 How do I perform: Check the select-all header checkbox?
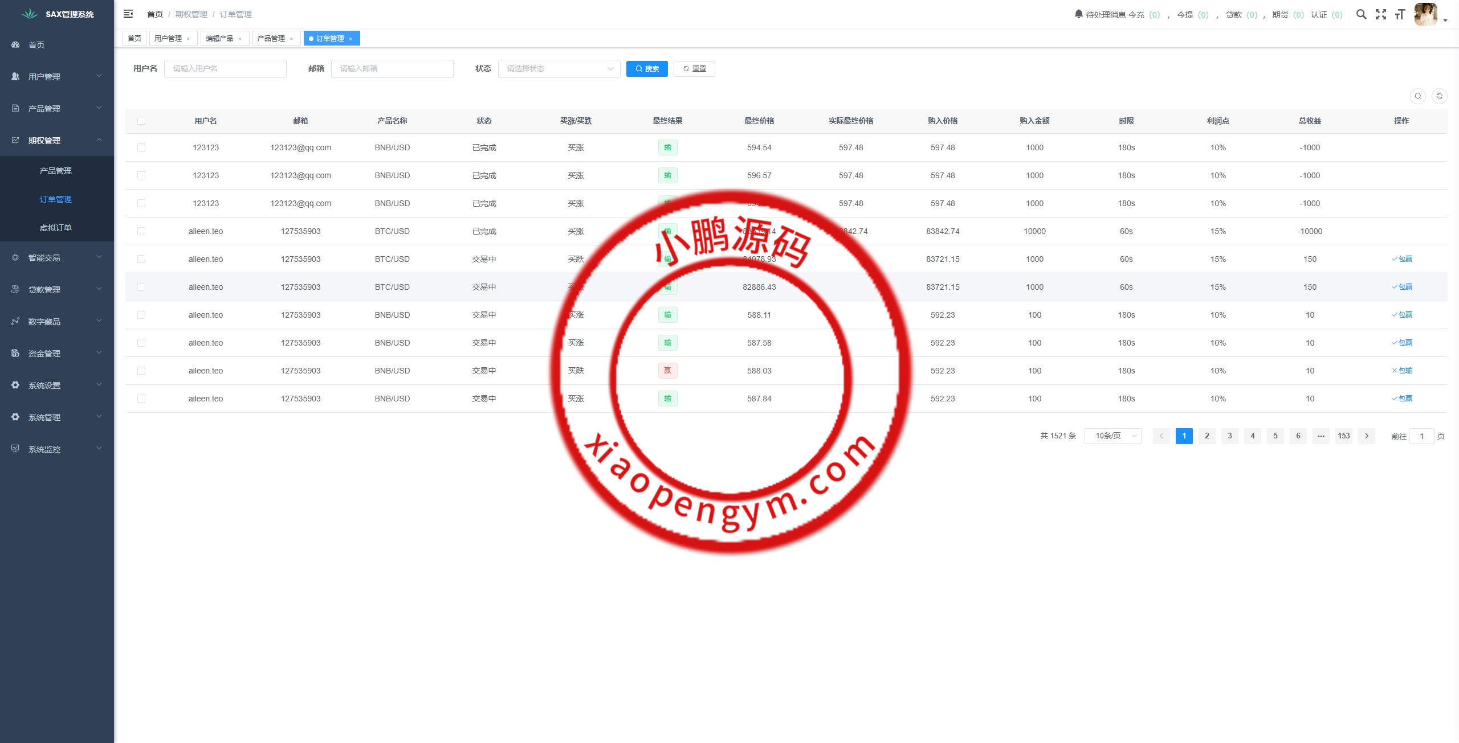pos(141,121)
